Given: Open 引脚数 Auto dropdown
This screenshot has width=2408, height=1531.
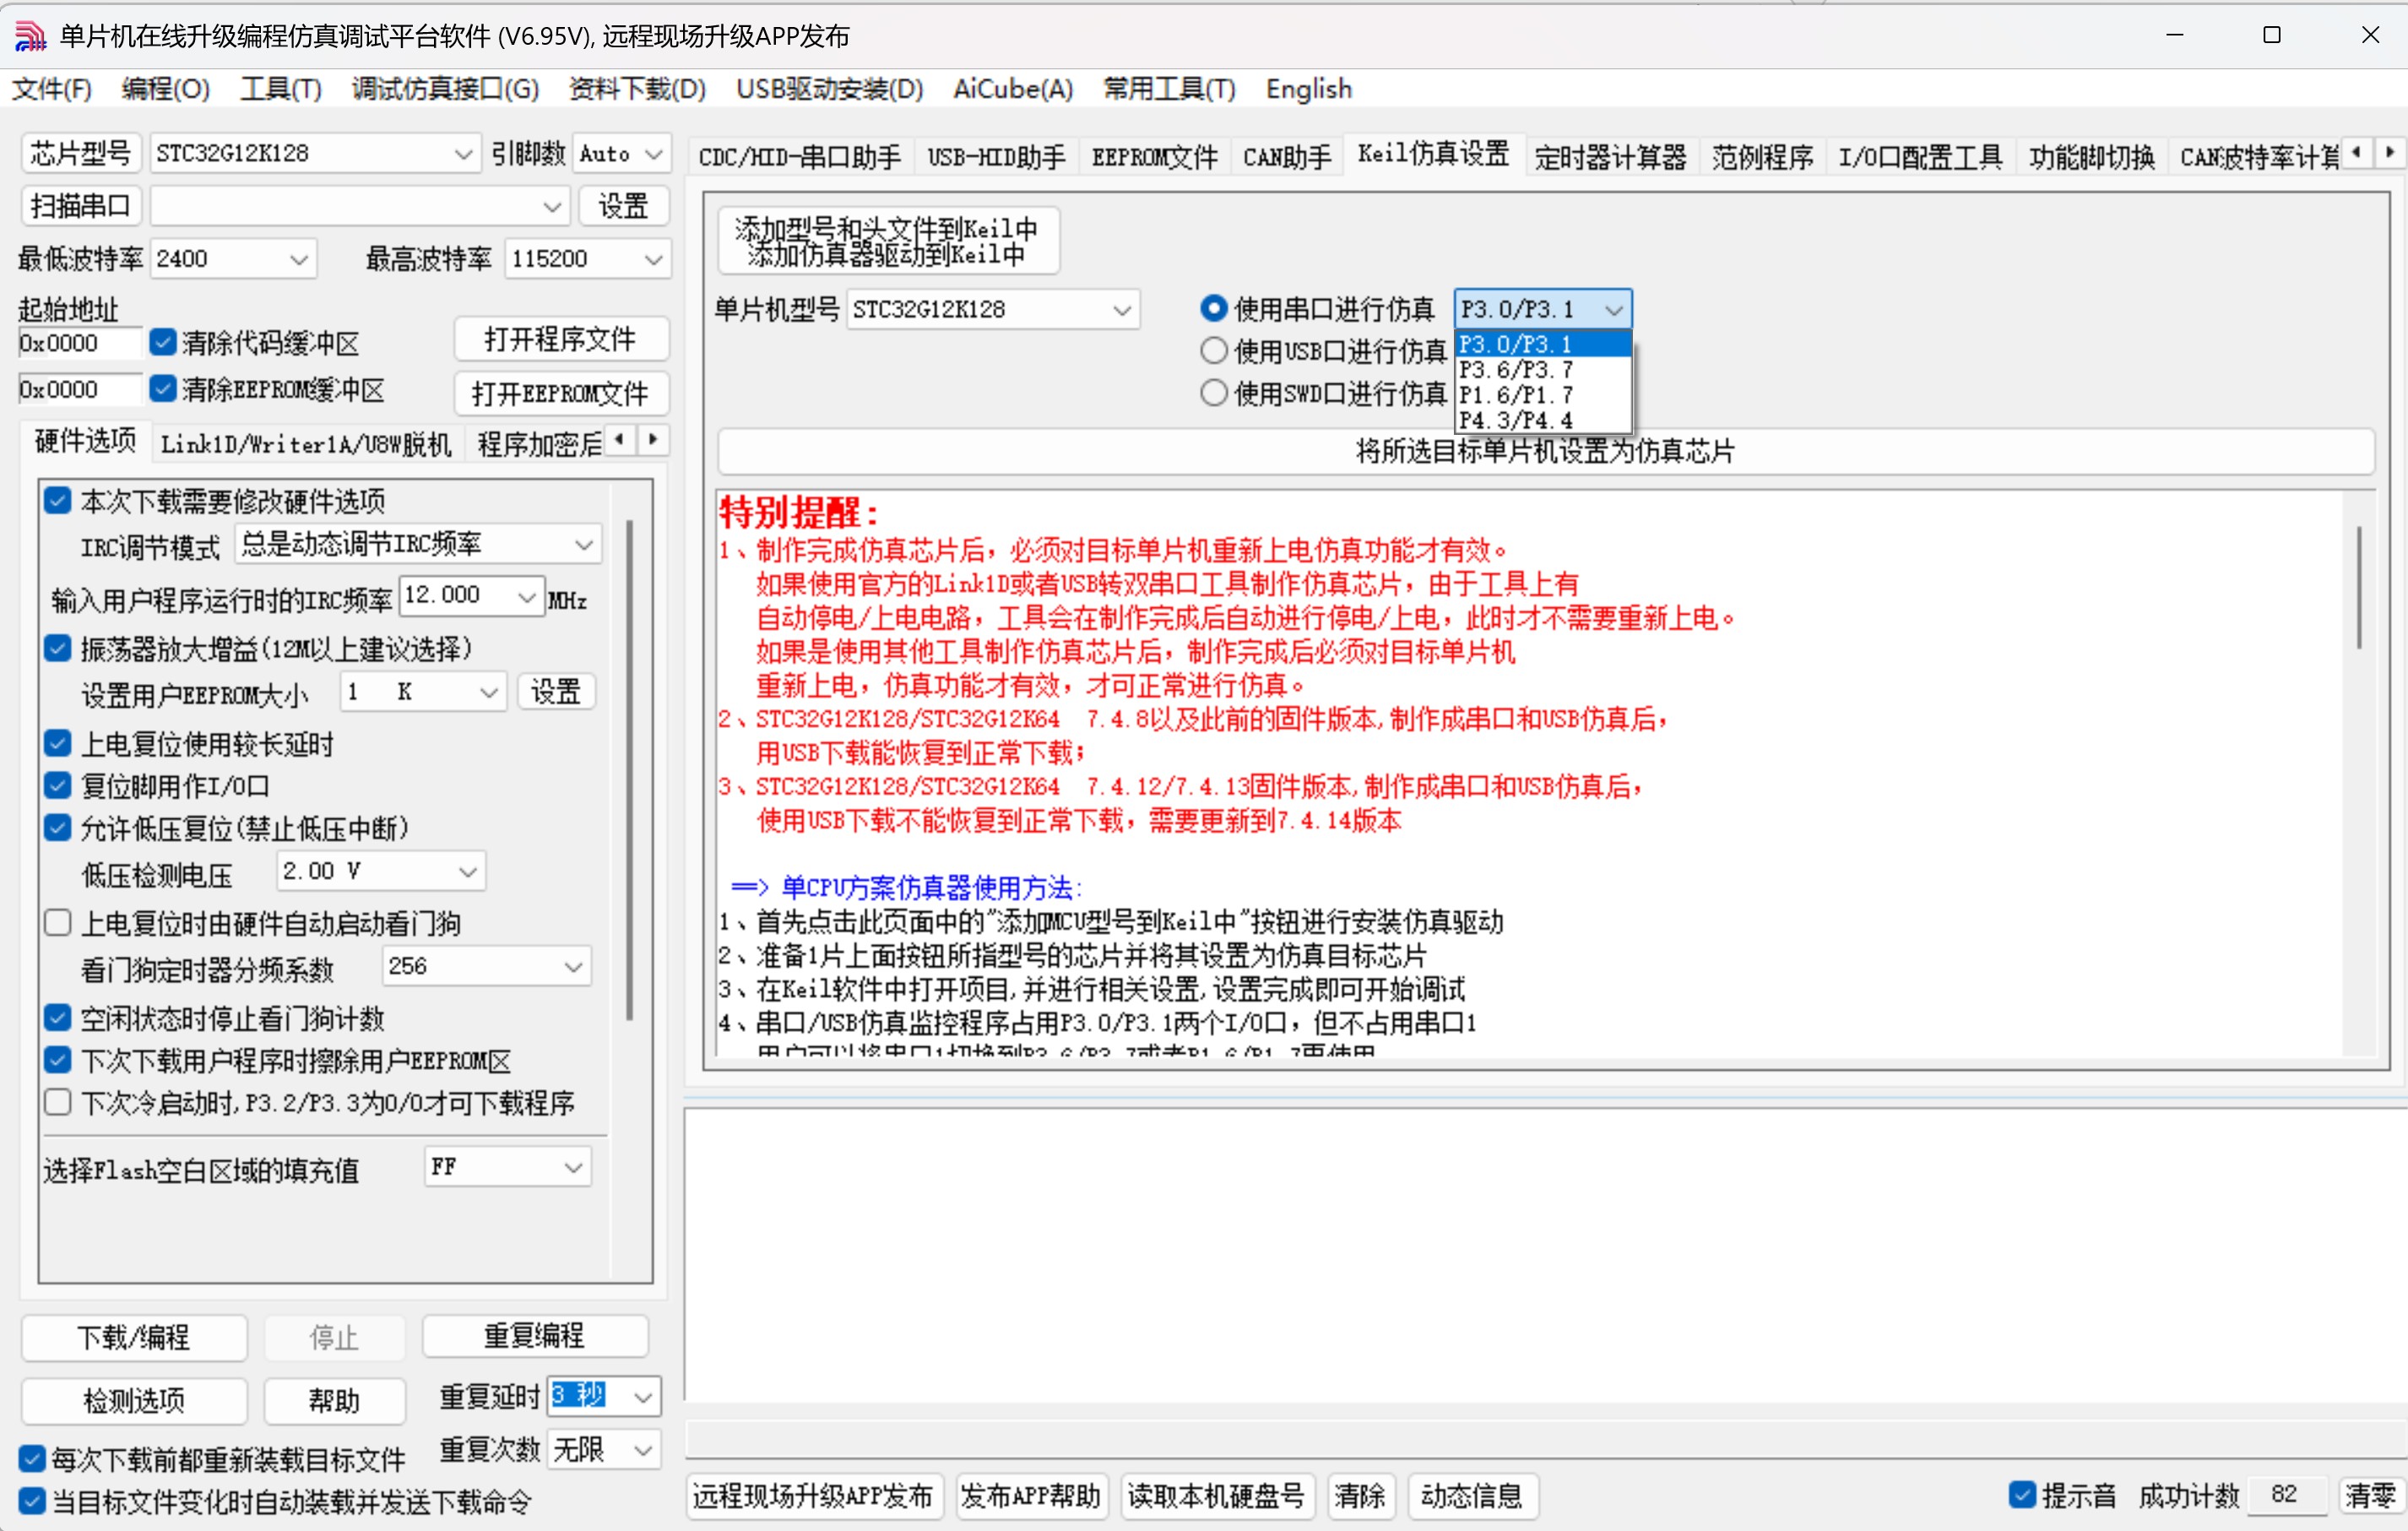Looking at the screenshot, I should (x=622, y=154).
